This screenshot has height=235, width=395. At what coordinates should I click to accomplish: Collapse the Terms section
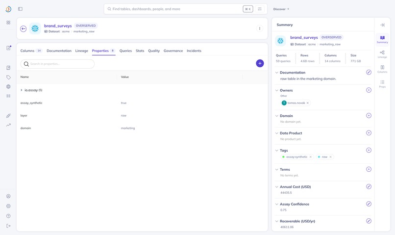pos(276,169)
